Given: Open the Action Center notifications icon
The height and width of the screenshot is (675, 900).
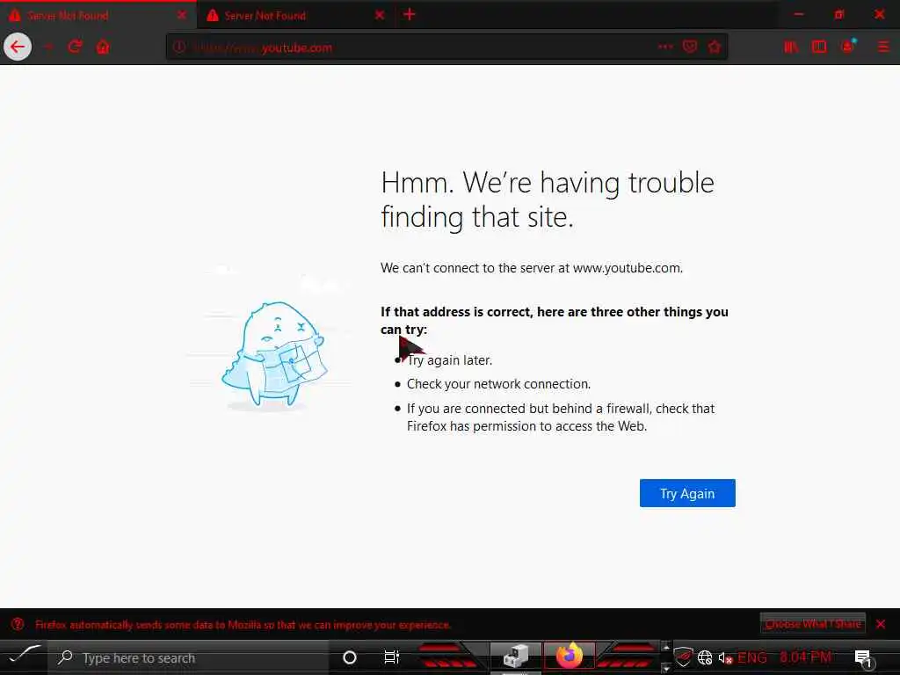Looking at the screenshot, I should pos(863,657).
